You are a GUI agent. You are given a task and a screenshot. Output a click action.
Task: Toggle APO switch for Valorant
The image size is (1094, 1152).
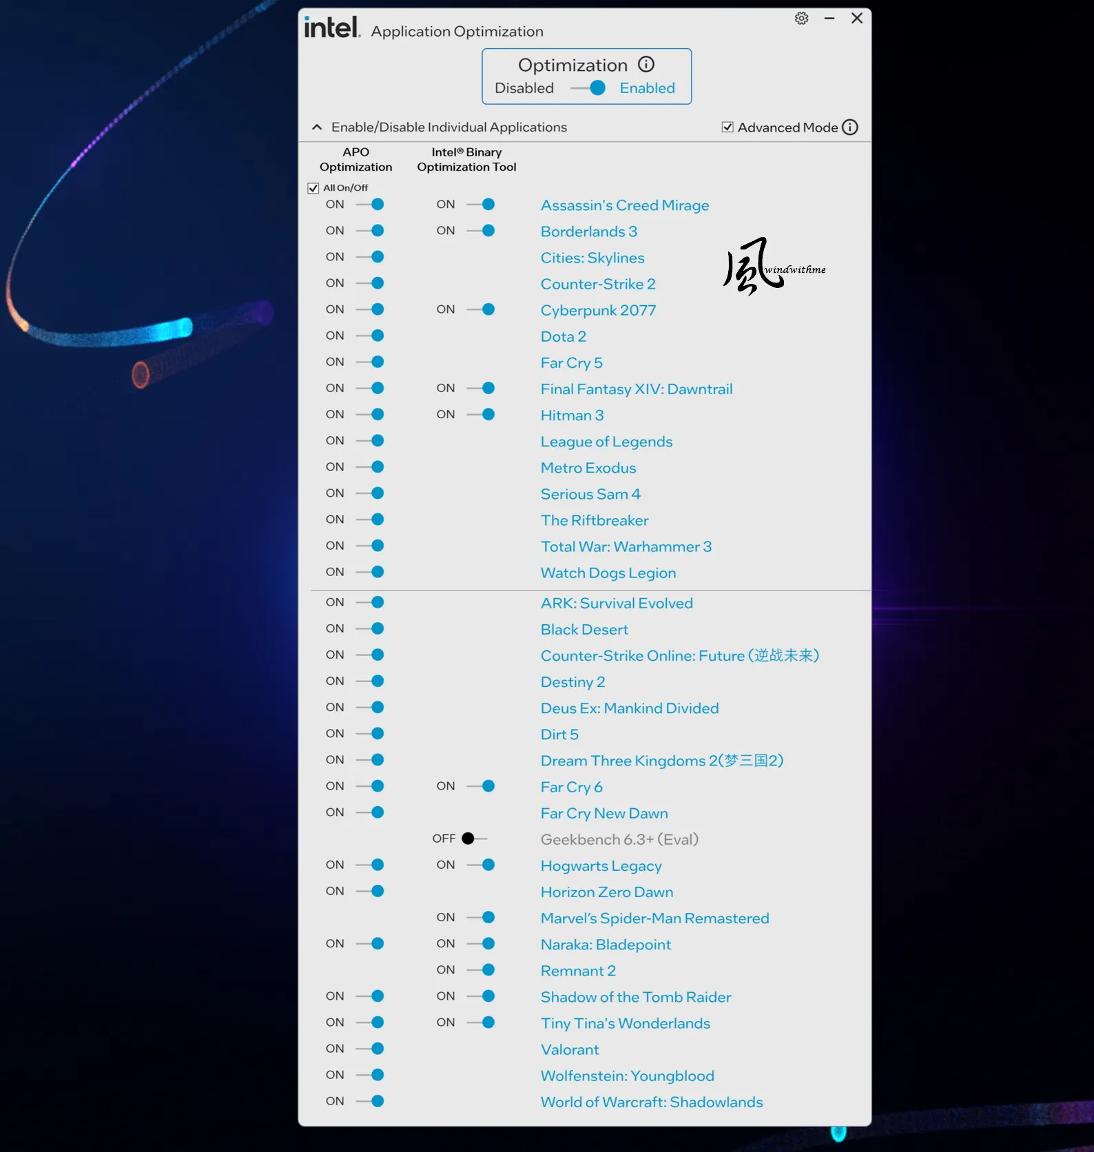[370, 1049]
